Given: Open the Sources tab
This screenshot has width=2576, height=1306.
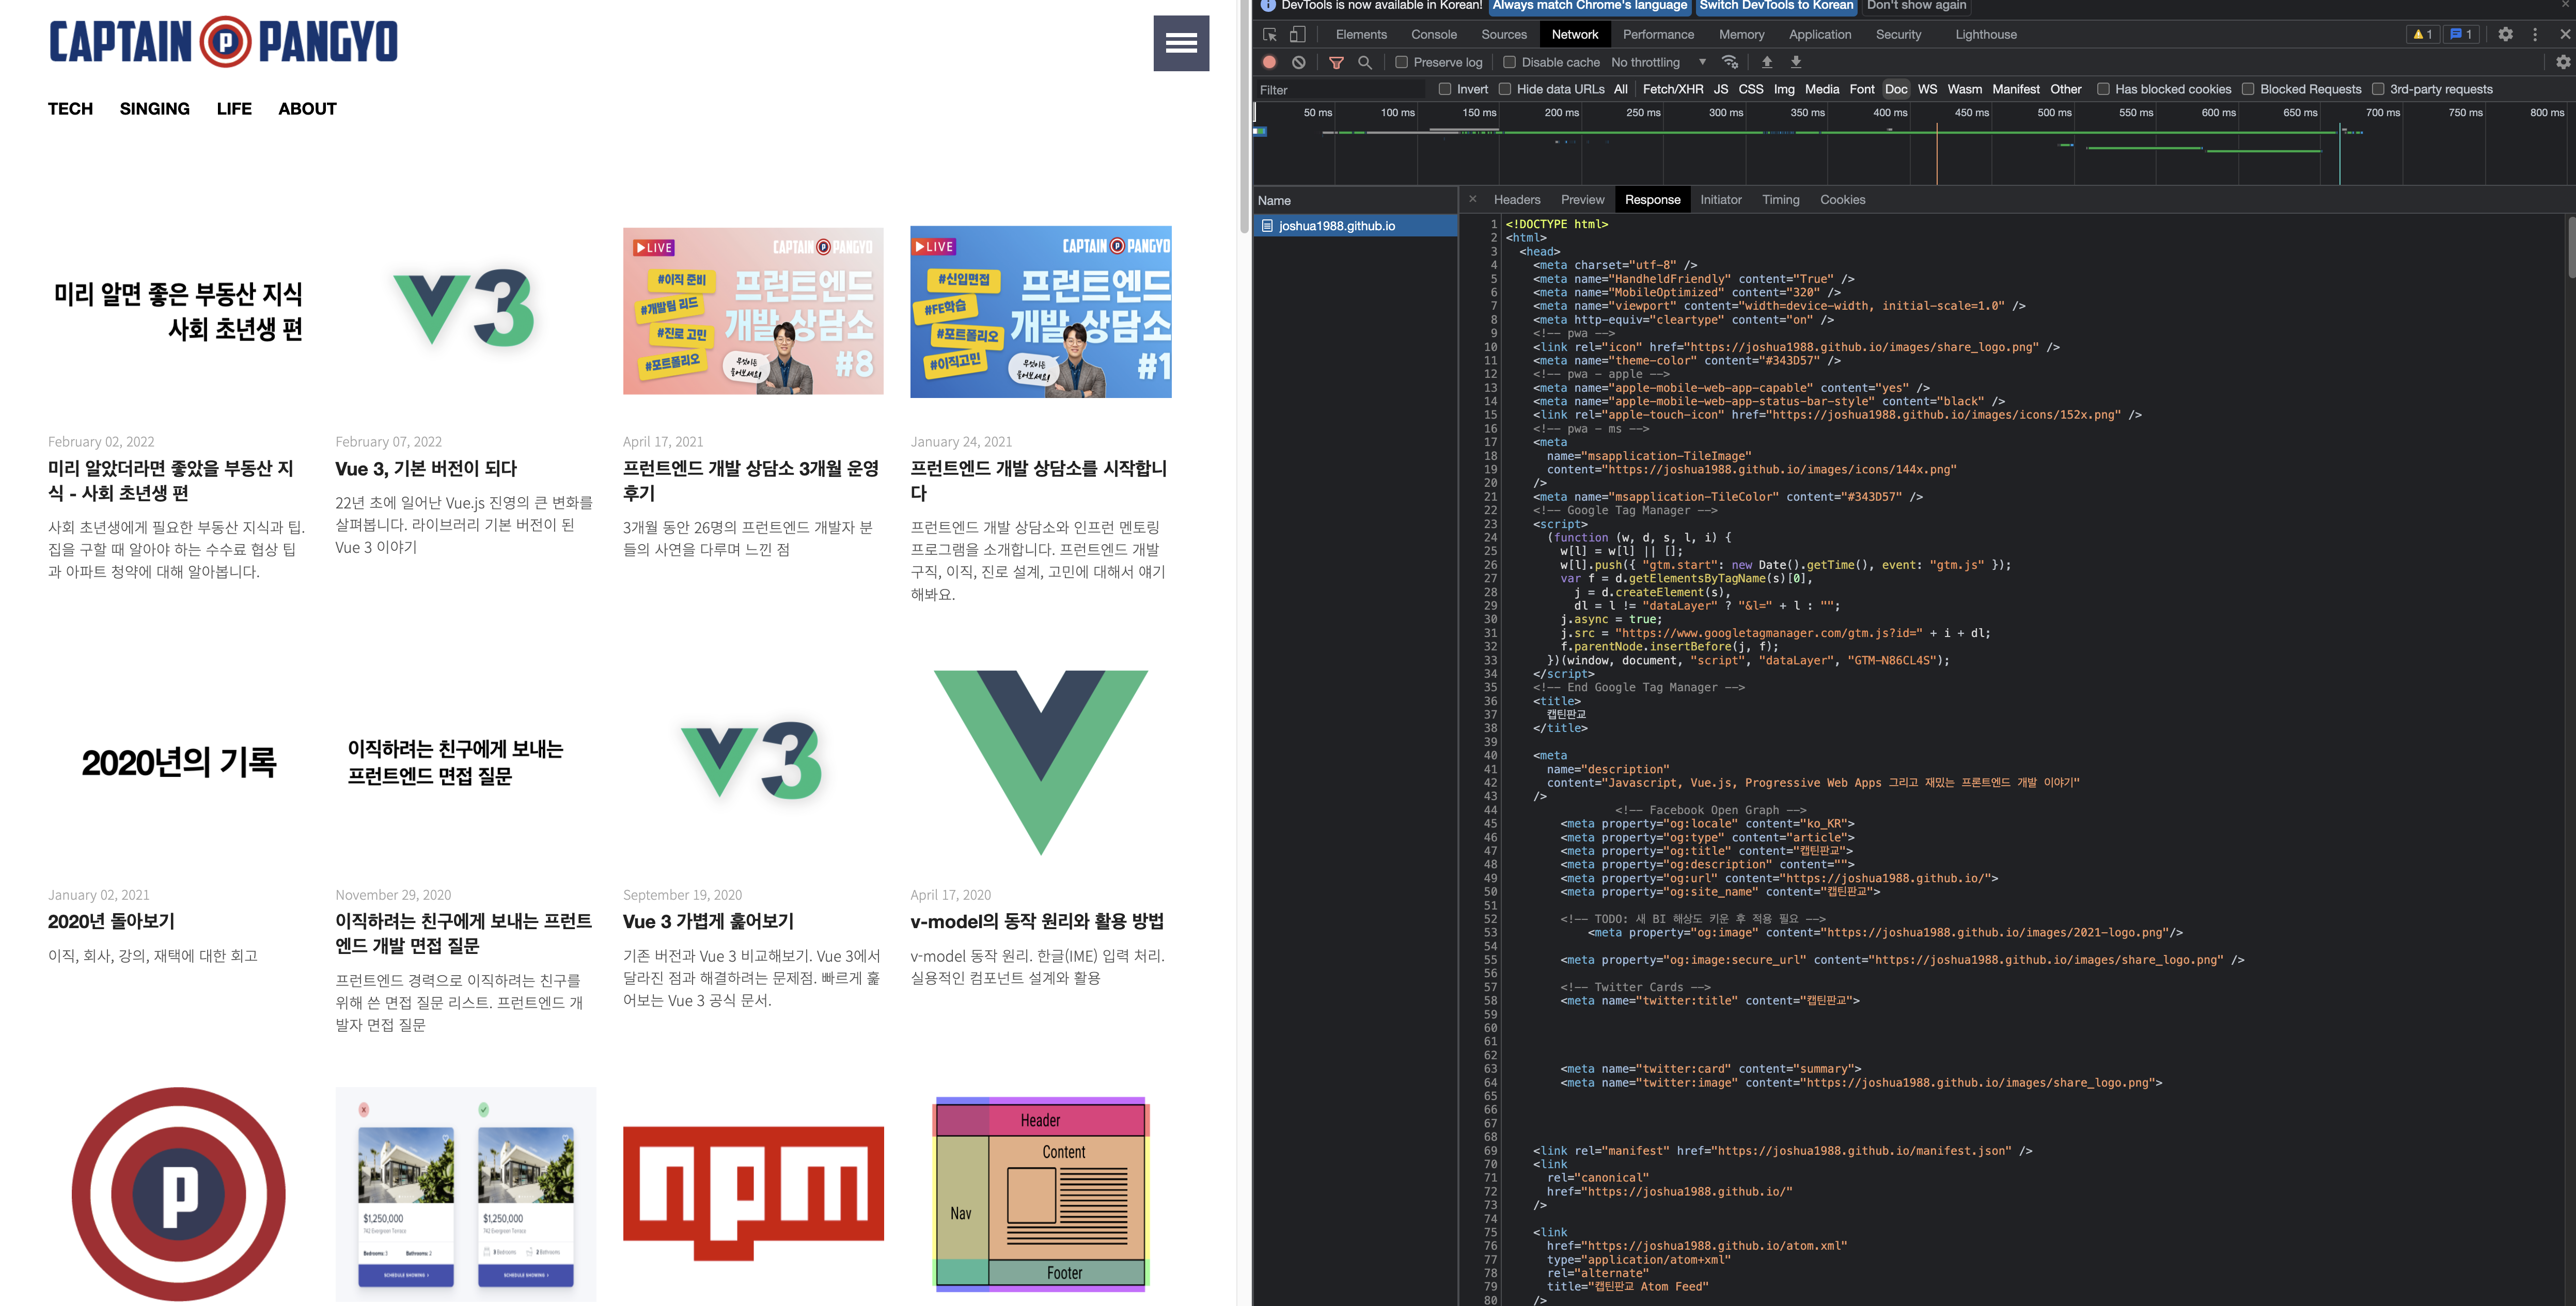Looking at the screenshot, I should [1503, 34].
